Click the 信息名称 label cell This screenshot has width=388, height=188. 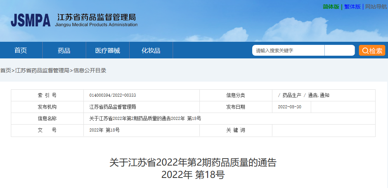click(x=47, y=119)
